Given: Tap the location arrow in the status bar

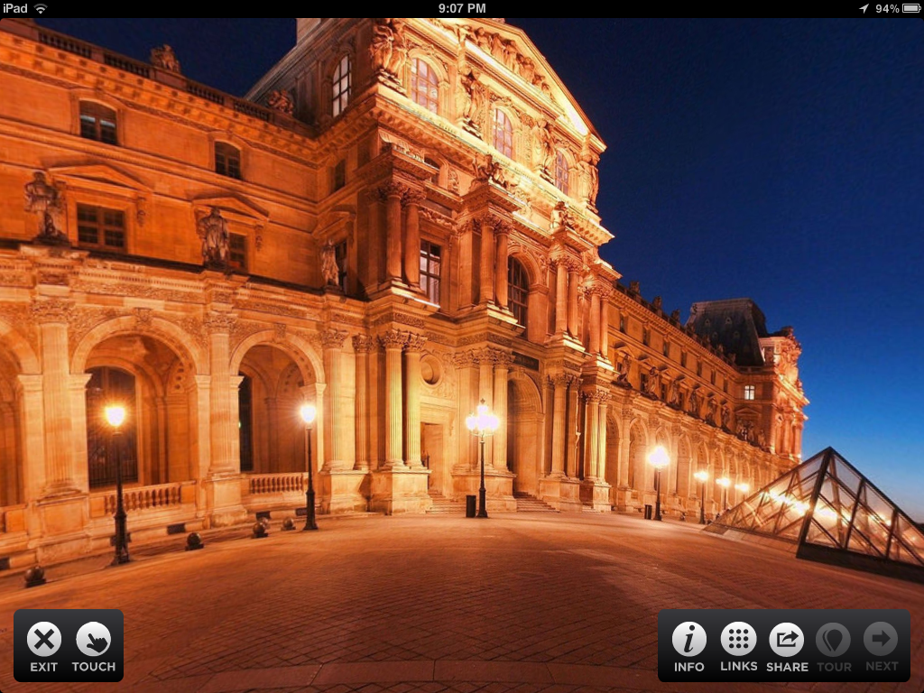Looking at the screenshot, I should pos(864,7).
